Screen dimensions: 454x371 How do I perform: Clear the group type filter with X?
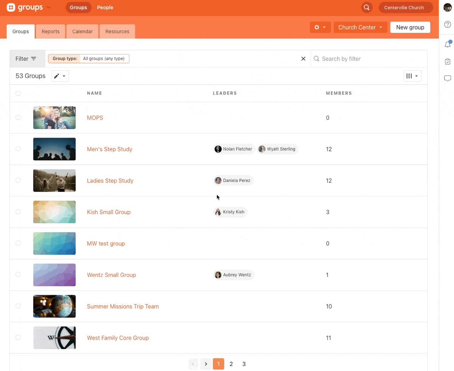click(x=303, y=59)
